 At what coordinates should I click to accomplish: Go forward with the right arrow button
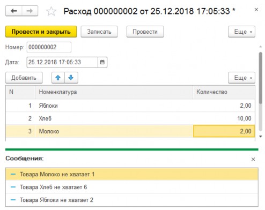click(30, 11)
